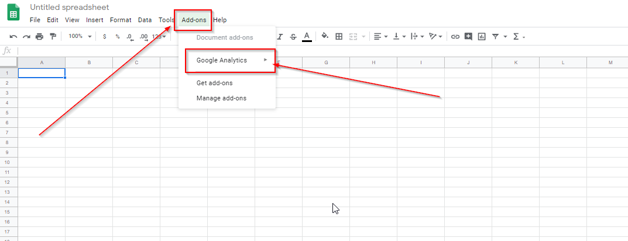
Task: Expand the filter views dropdown arrow
Action: (x=505, y=37)
